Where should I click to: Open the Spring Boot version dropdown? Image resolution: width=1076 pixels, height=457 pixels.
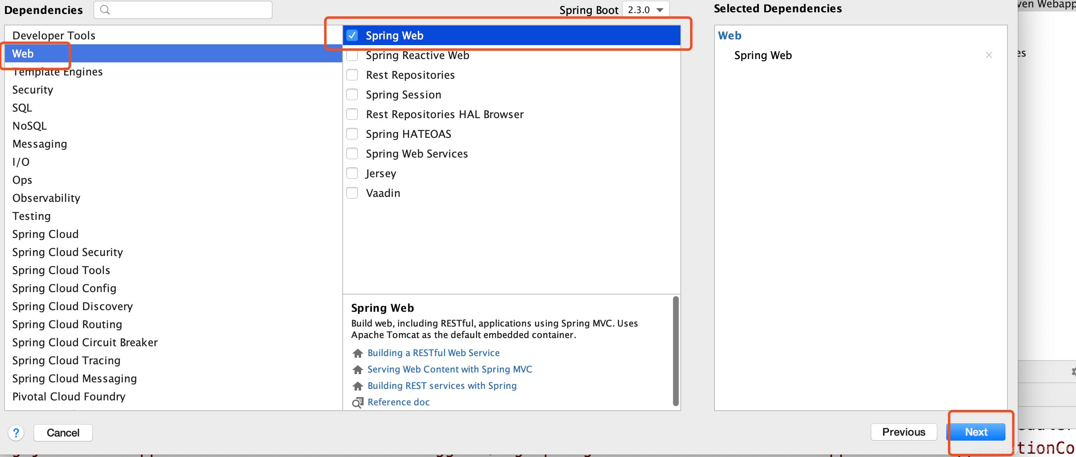coord(646,9)
